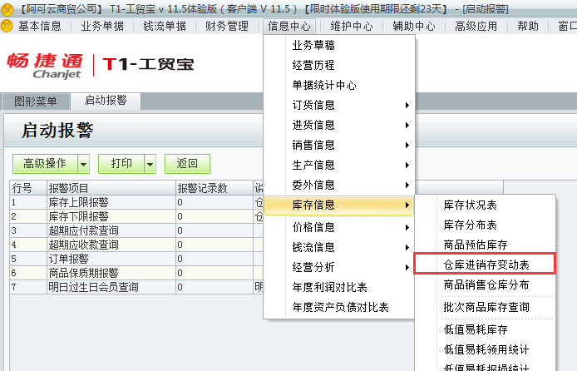The image size is (577, 371).
Task: Open the 辅助中心 menu
Action: pyautogui.click(x=413, y=26)
